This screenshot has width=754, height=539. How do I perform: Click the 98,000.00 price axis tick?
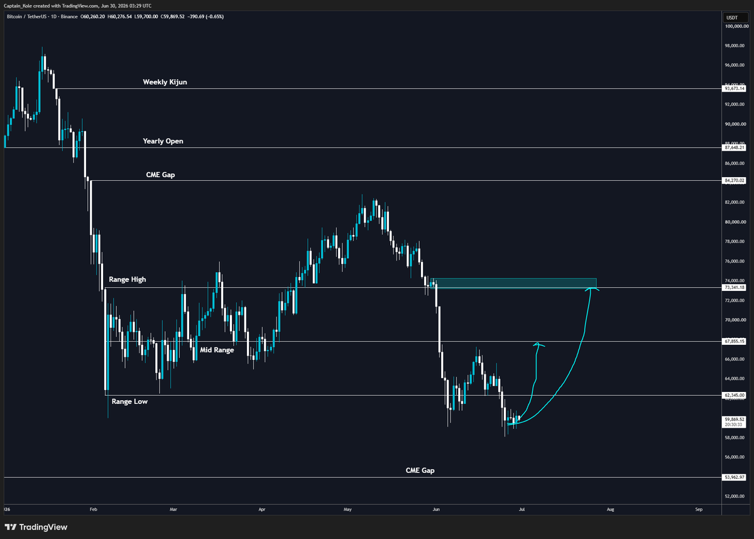point(734,46)
